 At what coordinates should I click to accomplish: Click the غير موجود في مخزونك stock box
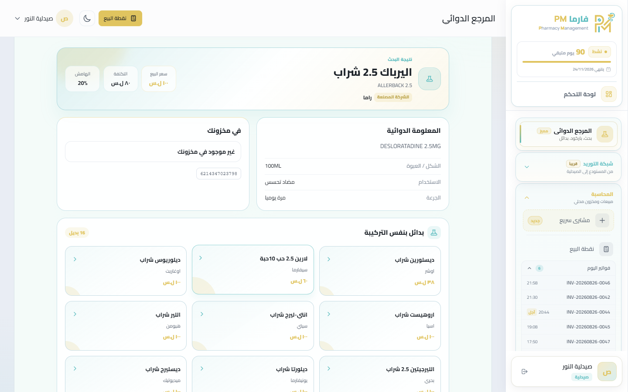click(153, 152)
